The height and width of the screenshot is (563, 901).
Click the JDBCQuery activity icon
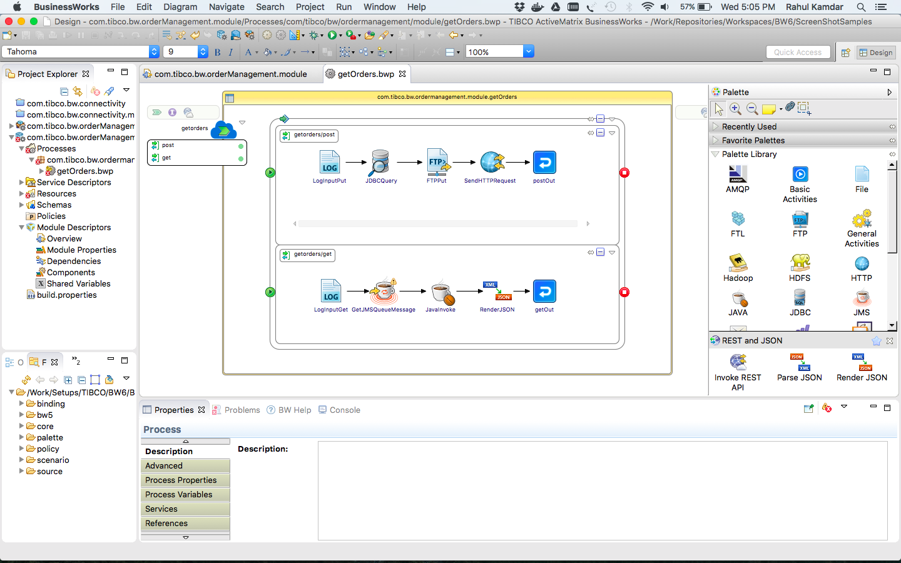[380, 163]
